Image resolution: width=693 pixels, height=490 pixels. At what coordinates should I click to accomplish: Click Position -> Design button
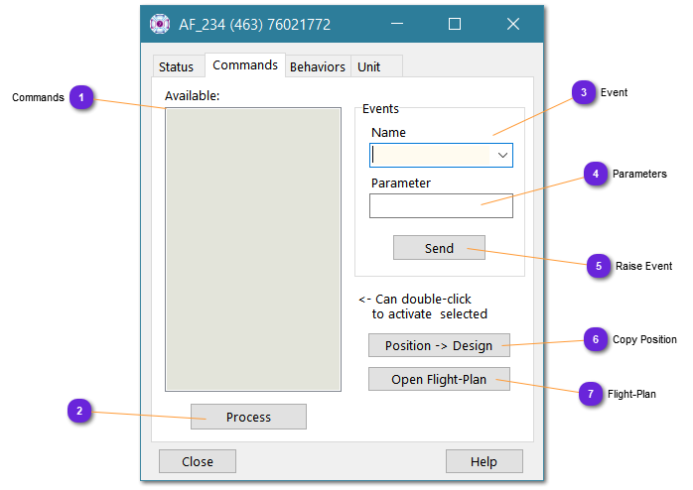point(439,346)
